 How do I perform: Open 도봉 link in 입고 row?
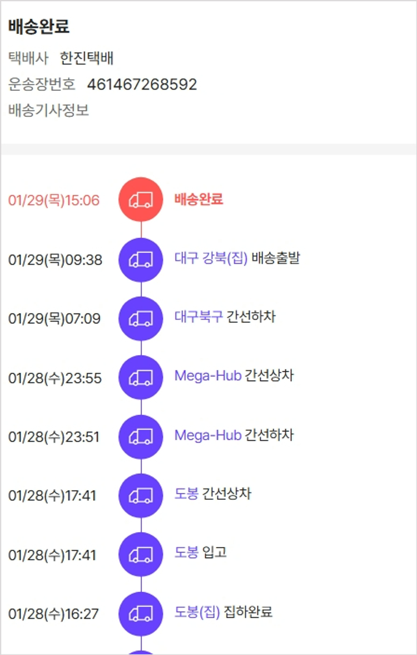click(186, 553)
